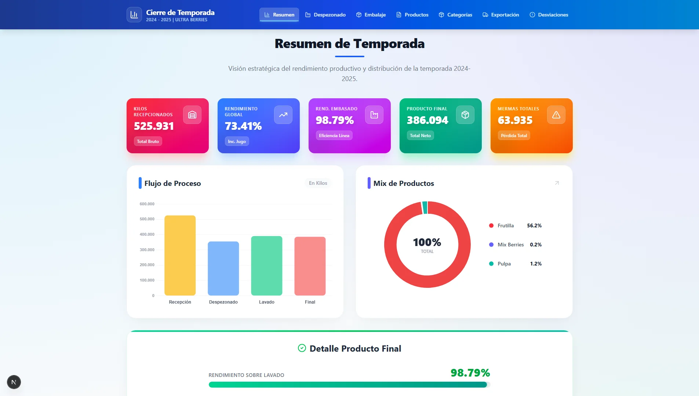Click the warehouse icon on Kilos Recepcionados card
Image resolution: width=699 pixels, height=396 pixels.
point(192,115)
